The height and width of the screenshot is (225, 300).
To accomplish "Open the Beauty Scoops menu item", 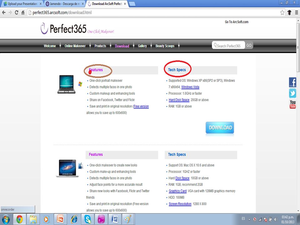I will pyautogui.click(x=165, y=46).
